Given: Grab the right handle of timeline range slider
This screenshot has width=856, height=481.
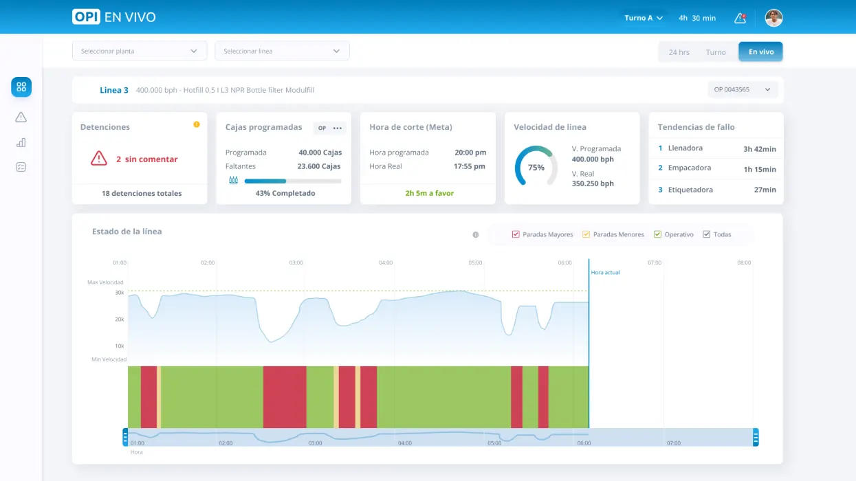Looking at the screenshot, I should pyautogui.click(x=756, y=437).
